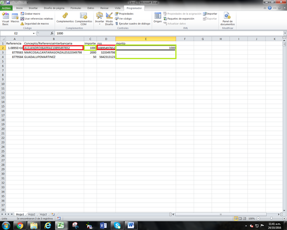Expand the formula bar
The image size is (287, 230).
click(285, 34)
